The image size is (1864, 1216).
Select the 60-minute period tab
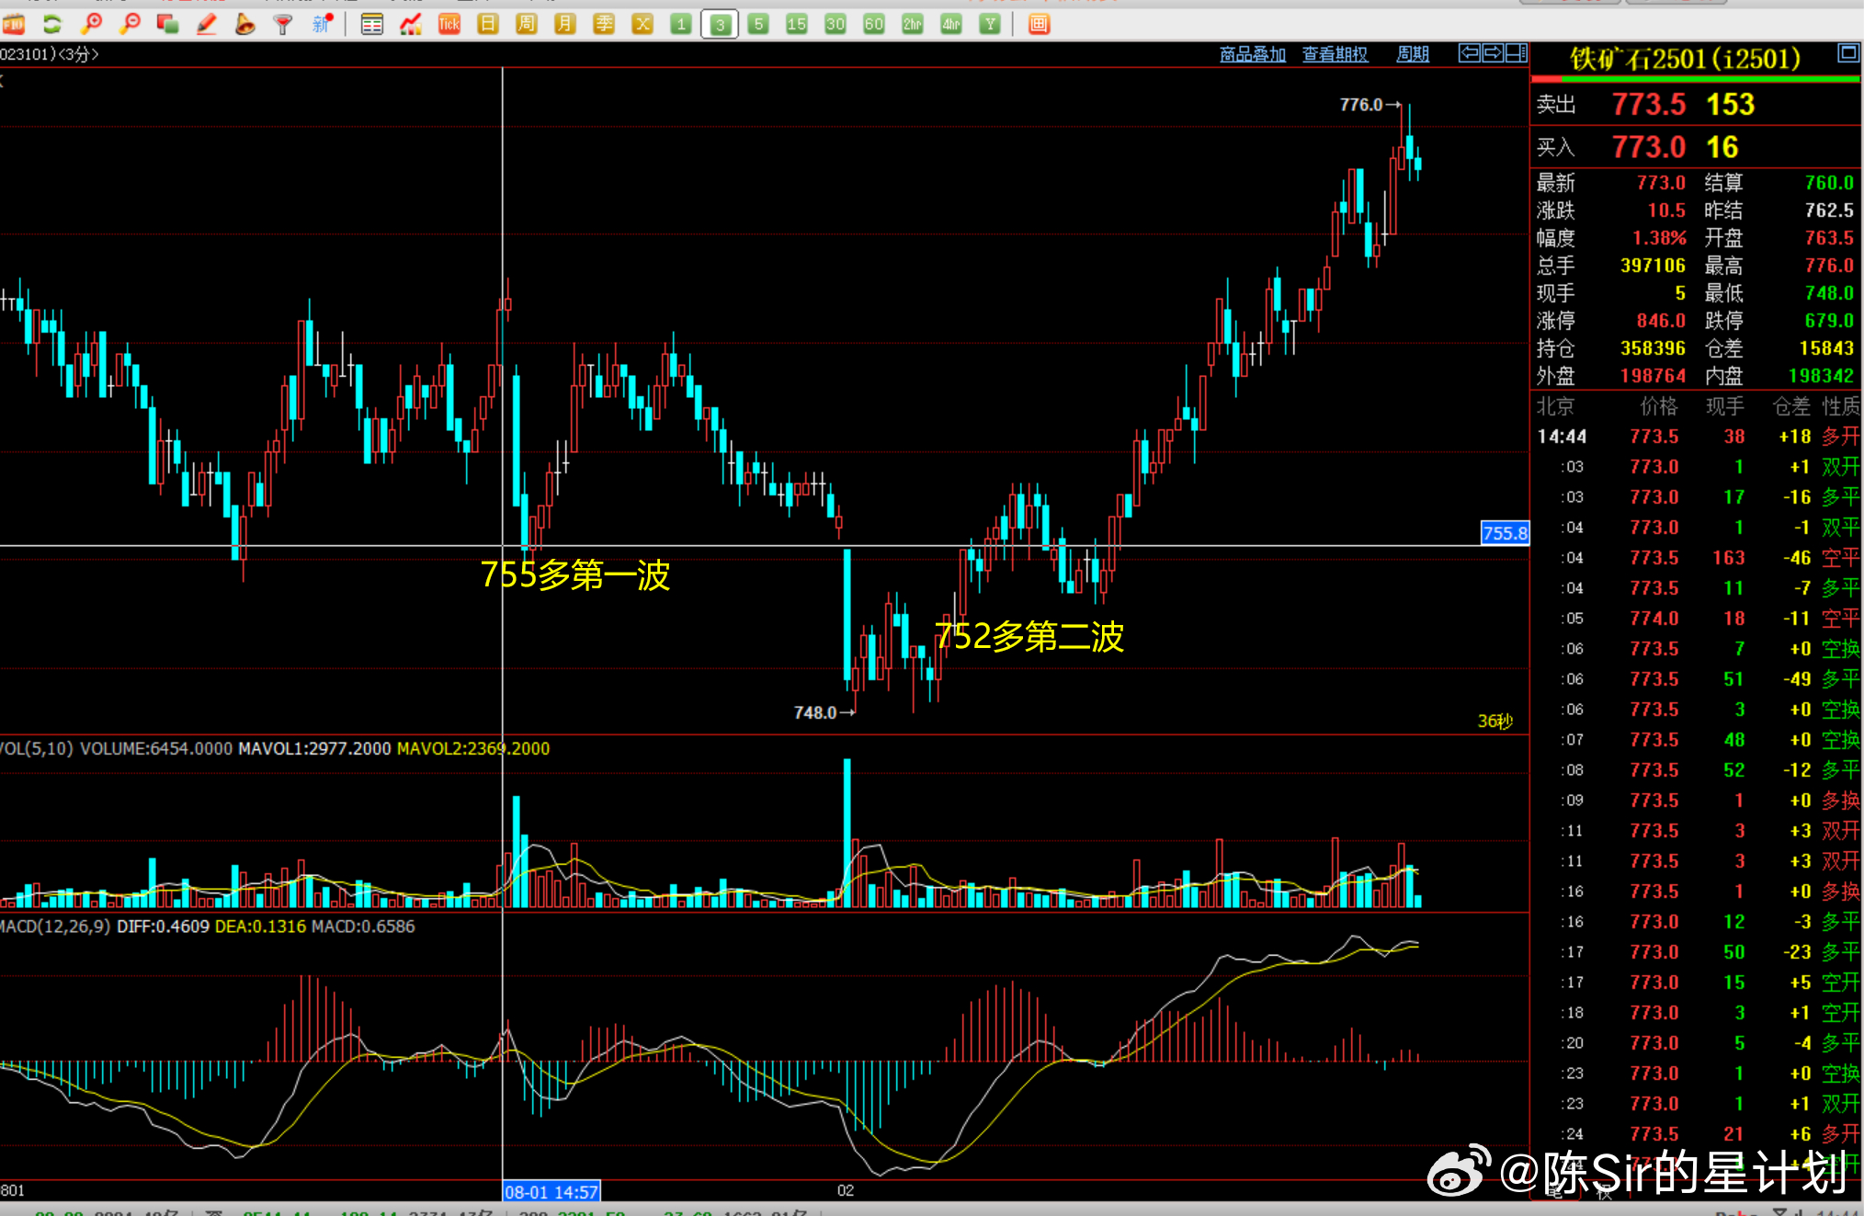[873, 24]
